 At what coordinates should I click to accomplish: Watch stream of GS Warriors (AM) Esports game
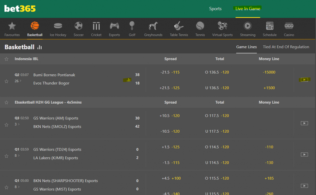(304, 123)
